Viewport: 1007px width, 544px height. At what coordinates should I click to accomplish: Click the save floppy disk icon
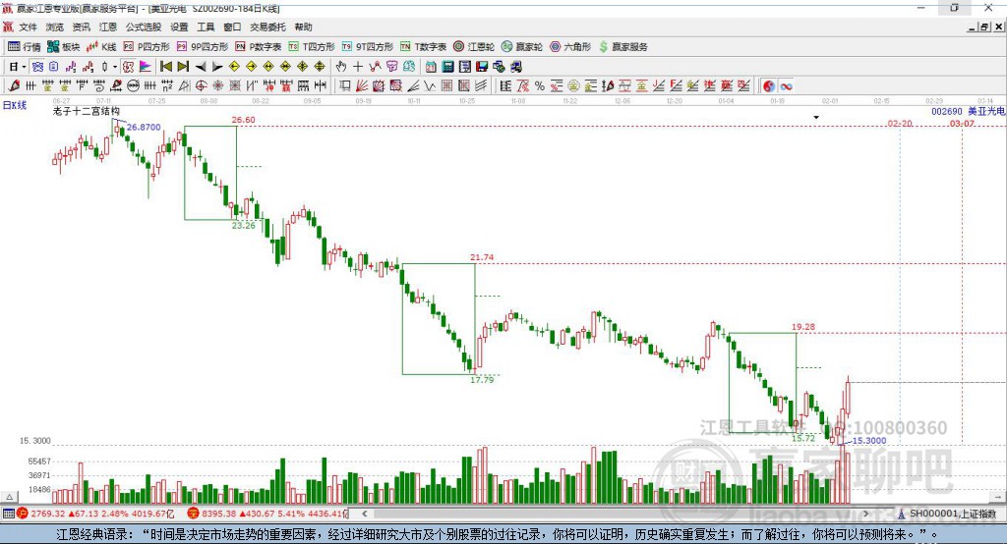[482, 67]
